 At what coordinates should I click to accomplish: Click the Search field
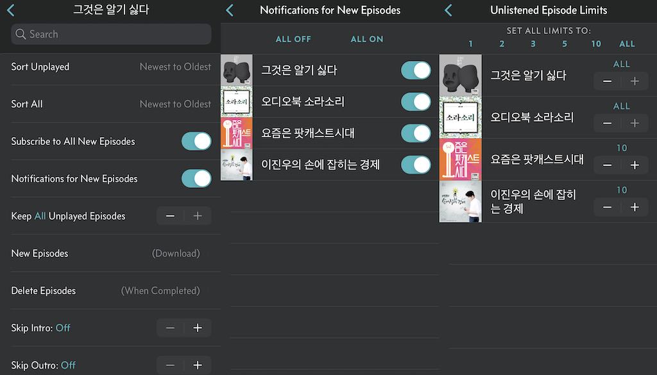tap(111, 34)
